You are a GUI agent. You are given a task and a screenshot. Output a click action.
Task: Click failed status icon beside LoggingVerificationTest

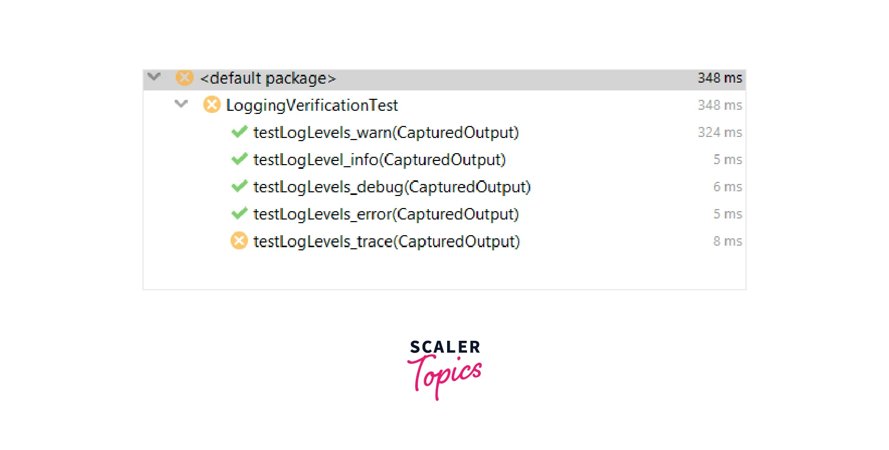tap(212, 105)
